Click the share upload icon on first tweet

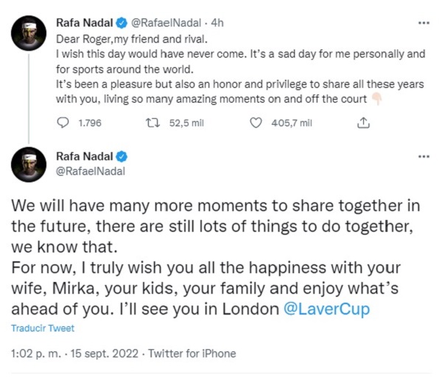pyautogui.click(x=362, y=124)
